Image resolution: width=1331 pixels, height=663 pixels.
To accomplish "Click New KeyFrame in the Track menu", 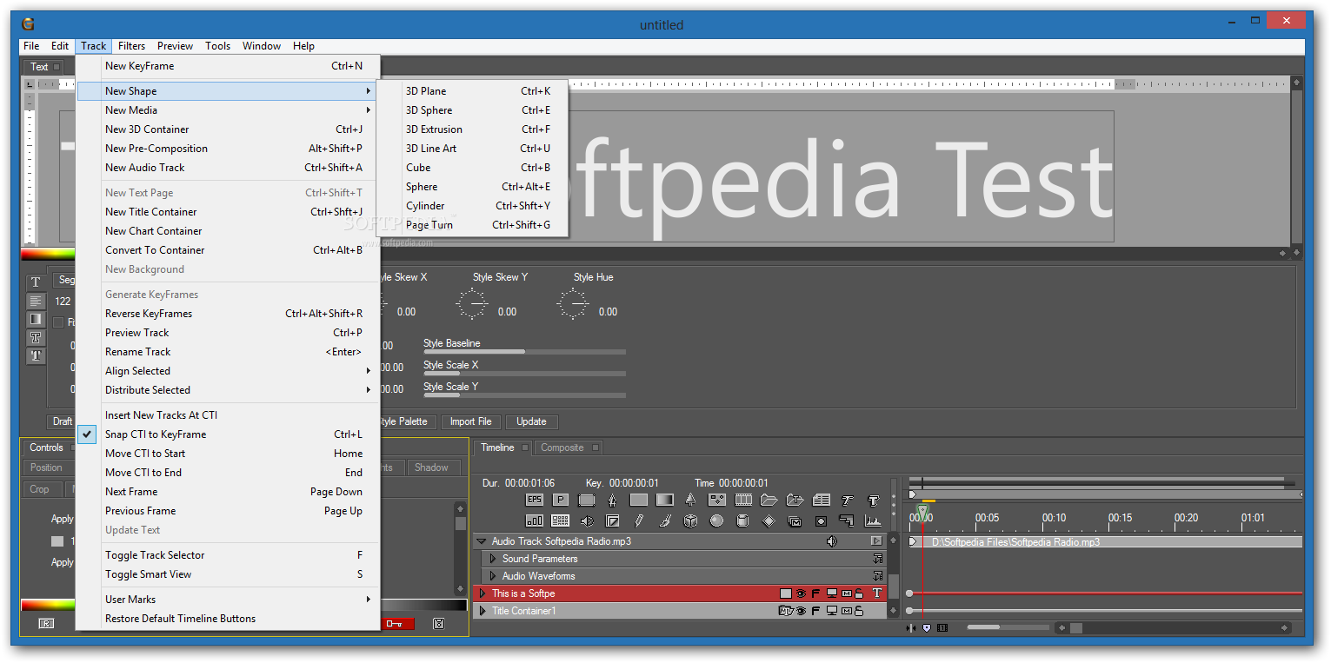I will pyautogui.click(x=228, y=66).
